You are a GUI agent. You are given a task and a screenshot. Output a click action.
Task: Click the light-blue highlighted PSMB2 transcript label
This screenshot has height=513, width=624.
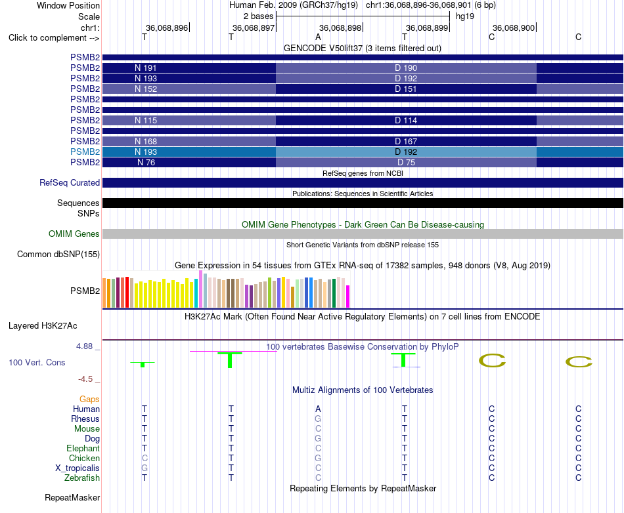[85, 152]
